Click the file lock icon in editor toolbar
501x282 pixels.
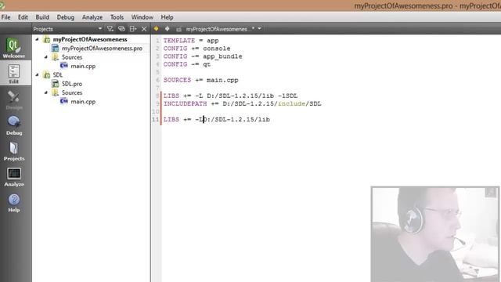[179, 29]
